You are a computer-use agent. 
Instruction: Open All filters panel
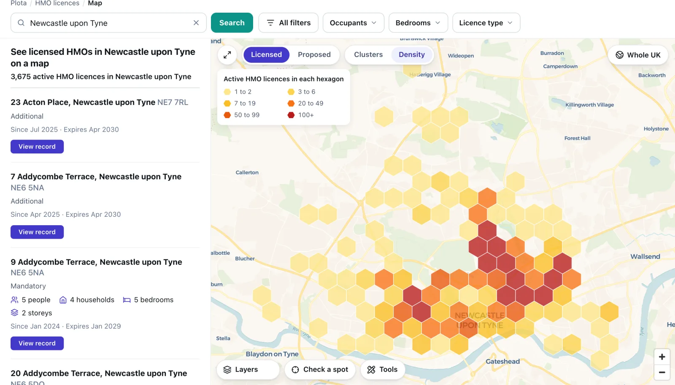pyautogui.click(x=289, y=23)
